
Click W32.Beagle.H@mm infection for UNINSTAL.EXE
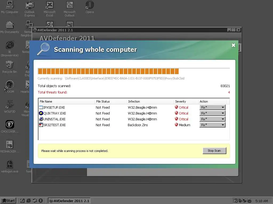tap(142, 119)
